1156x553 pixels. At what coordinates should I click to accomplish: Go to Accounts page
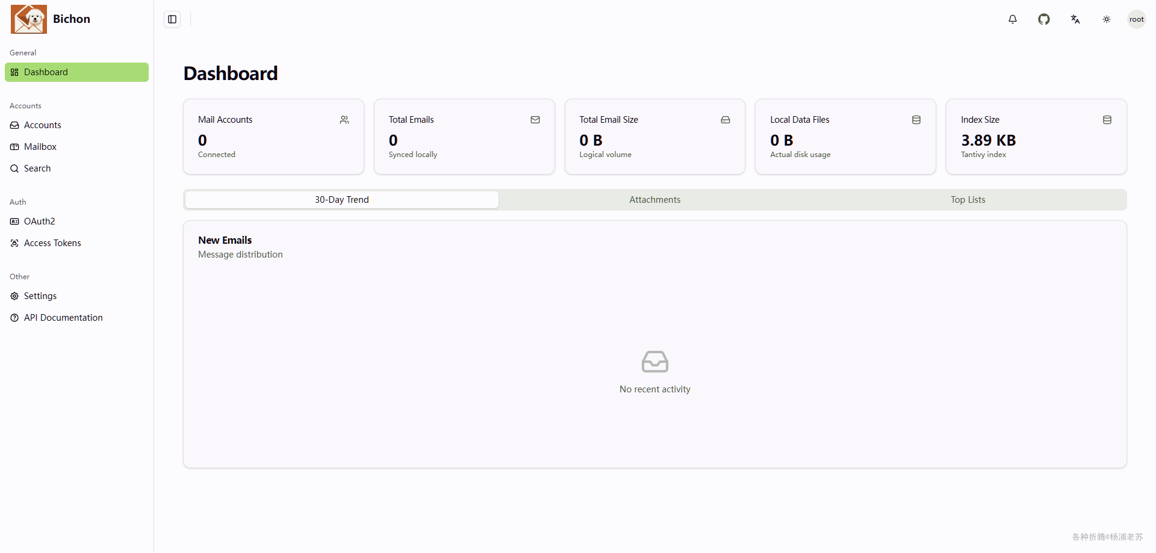click(76, 125)
